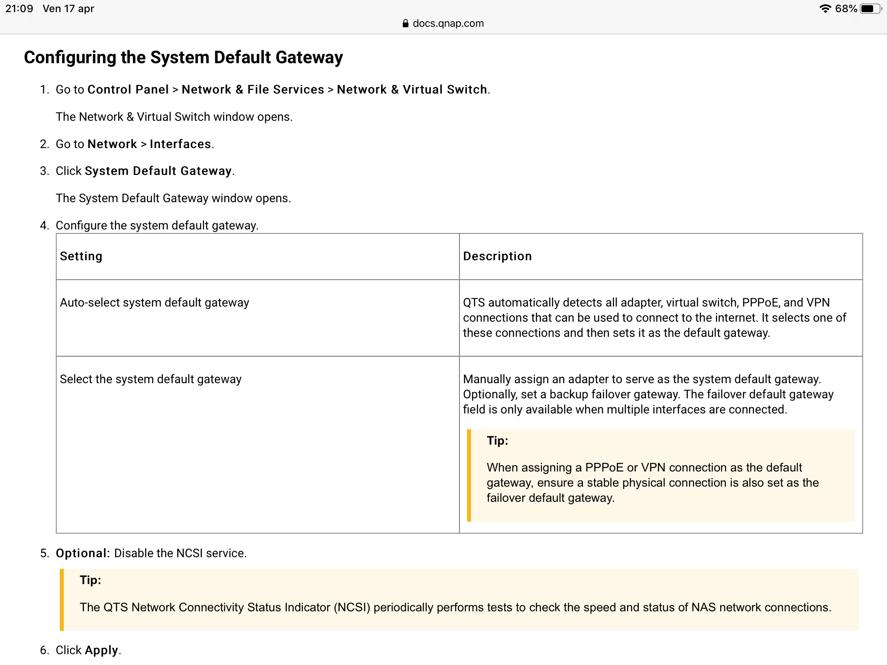Tap System Default Gateway in step 3
887x665 pixels.
158,171
